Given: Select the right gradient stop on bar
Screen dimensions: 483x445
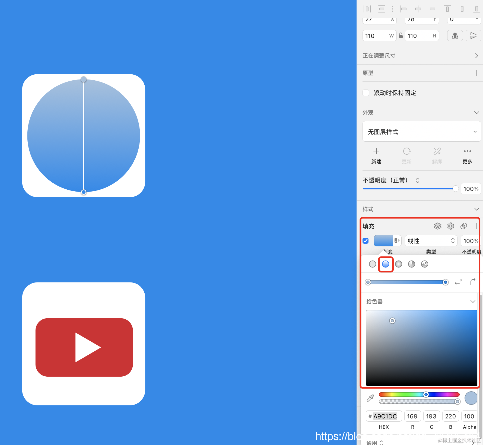Looking at the screenshot, I should [445, 282].
